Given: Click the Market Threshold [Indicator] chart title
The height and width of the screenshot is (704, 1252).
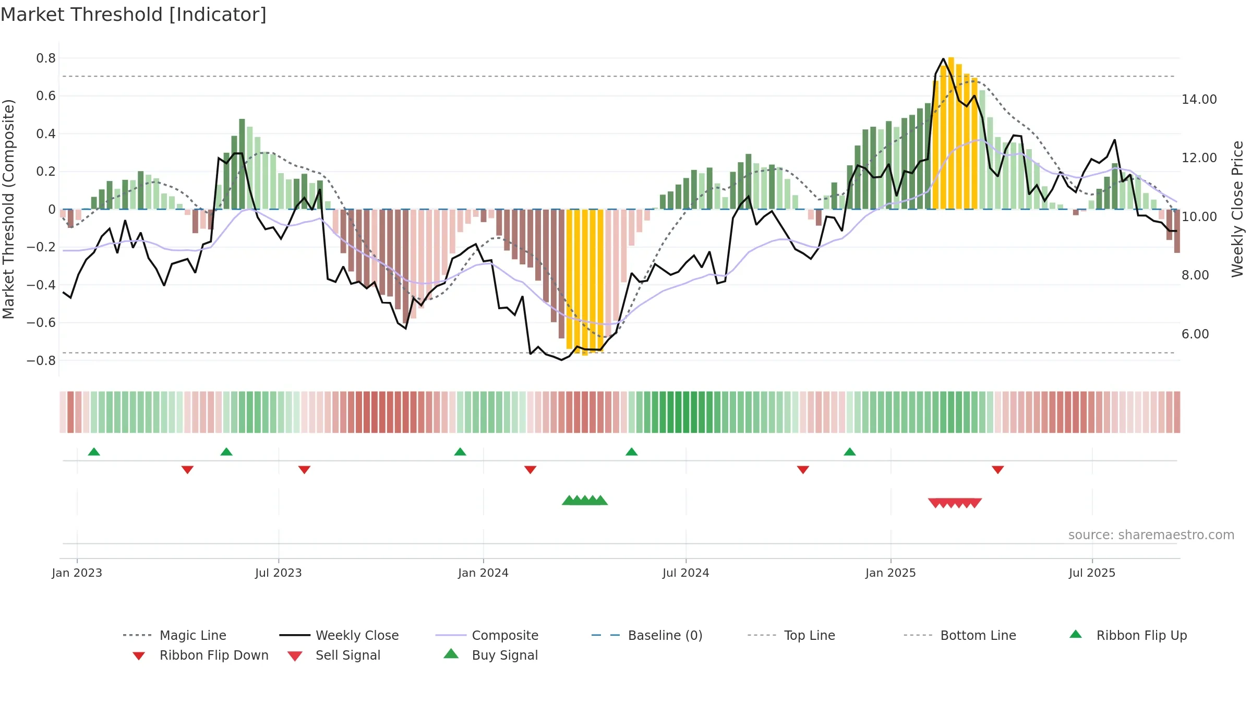Looking at the screenshot, I should coord(134,15).
